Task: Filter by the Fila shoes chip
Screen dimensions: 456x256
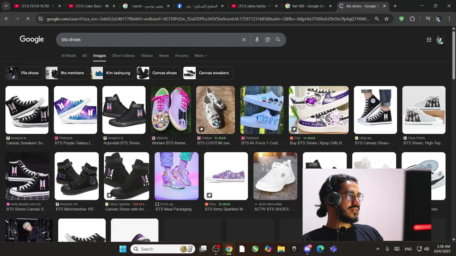Action: tap(24, 73)
